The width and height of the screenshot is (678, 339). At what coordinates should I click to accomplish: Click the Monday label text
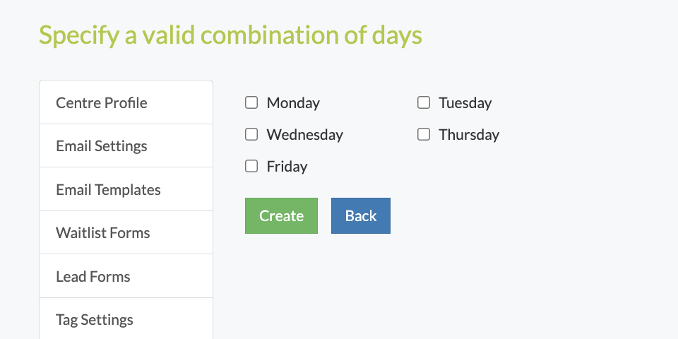293,103
